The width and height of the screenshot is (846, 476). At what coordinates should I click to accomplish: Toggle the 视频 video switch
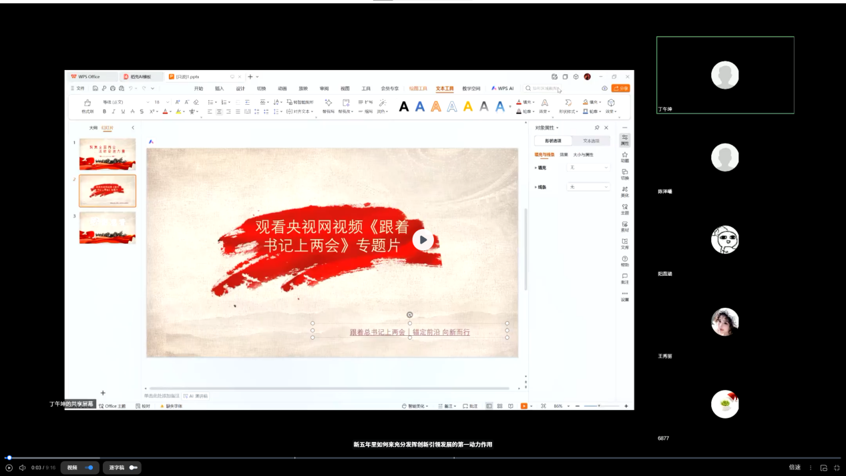pos(89,468)
